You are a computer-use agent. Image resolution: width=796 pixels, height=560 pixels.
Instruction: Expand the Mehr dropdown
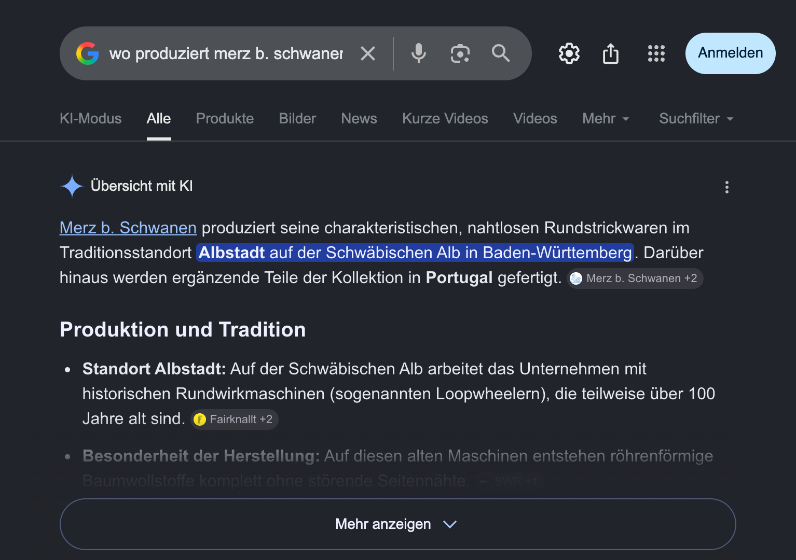tap(606, 119)
